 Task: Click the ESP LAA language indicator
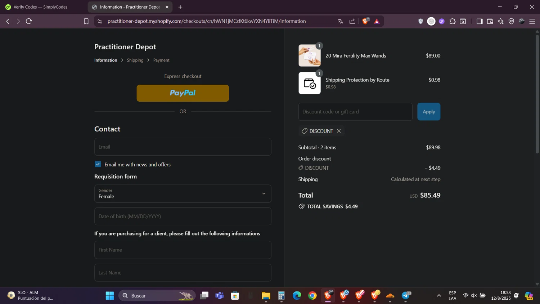(453, 296)
